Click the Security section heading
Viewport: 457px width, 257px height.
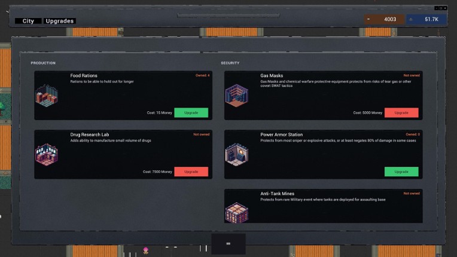click(230, 63)
